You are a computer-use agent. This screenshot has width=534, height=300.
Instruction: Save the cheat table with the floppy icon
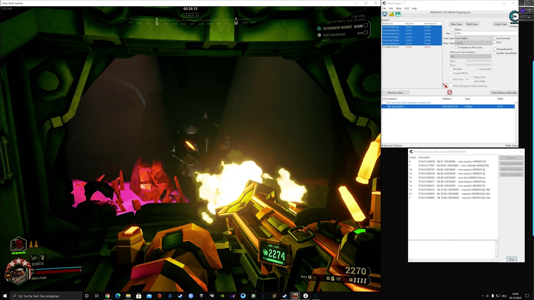pos(398,14)
